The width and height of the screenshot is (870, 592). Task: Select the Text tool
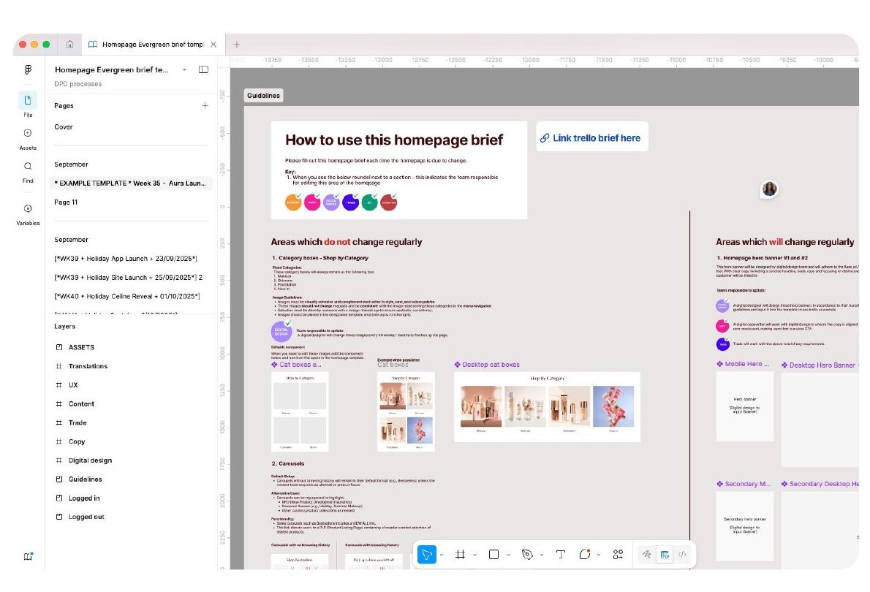coord(561,554)
